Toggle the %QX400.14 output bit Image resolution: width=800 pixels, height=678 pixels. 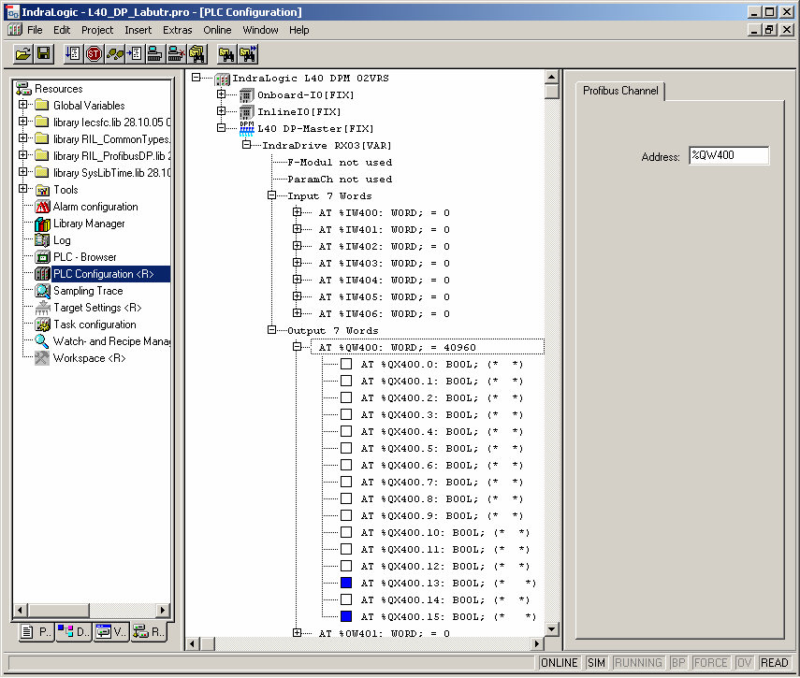346,599
